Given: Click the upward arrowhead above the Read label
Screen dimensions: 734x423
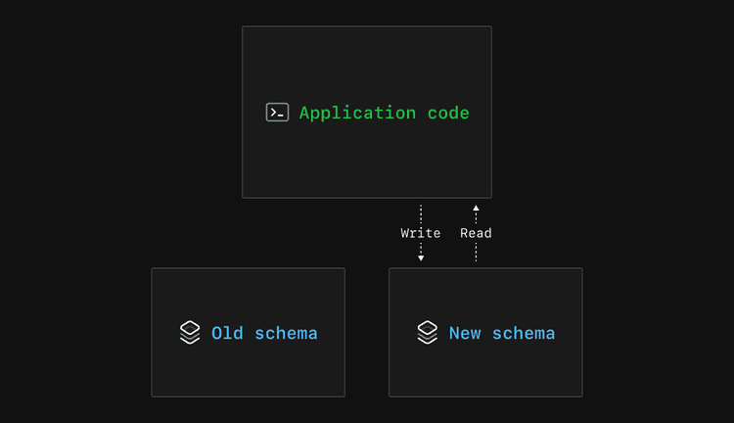Looking at the screenshot, I should tap(476, 209).
